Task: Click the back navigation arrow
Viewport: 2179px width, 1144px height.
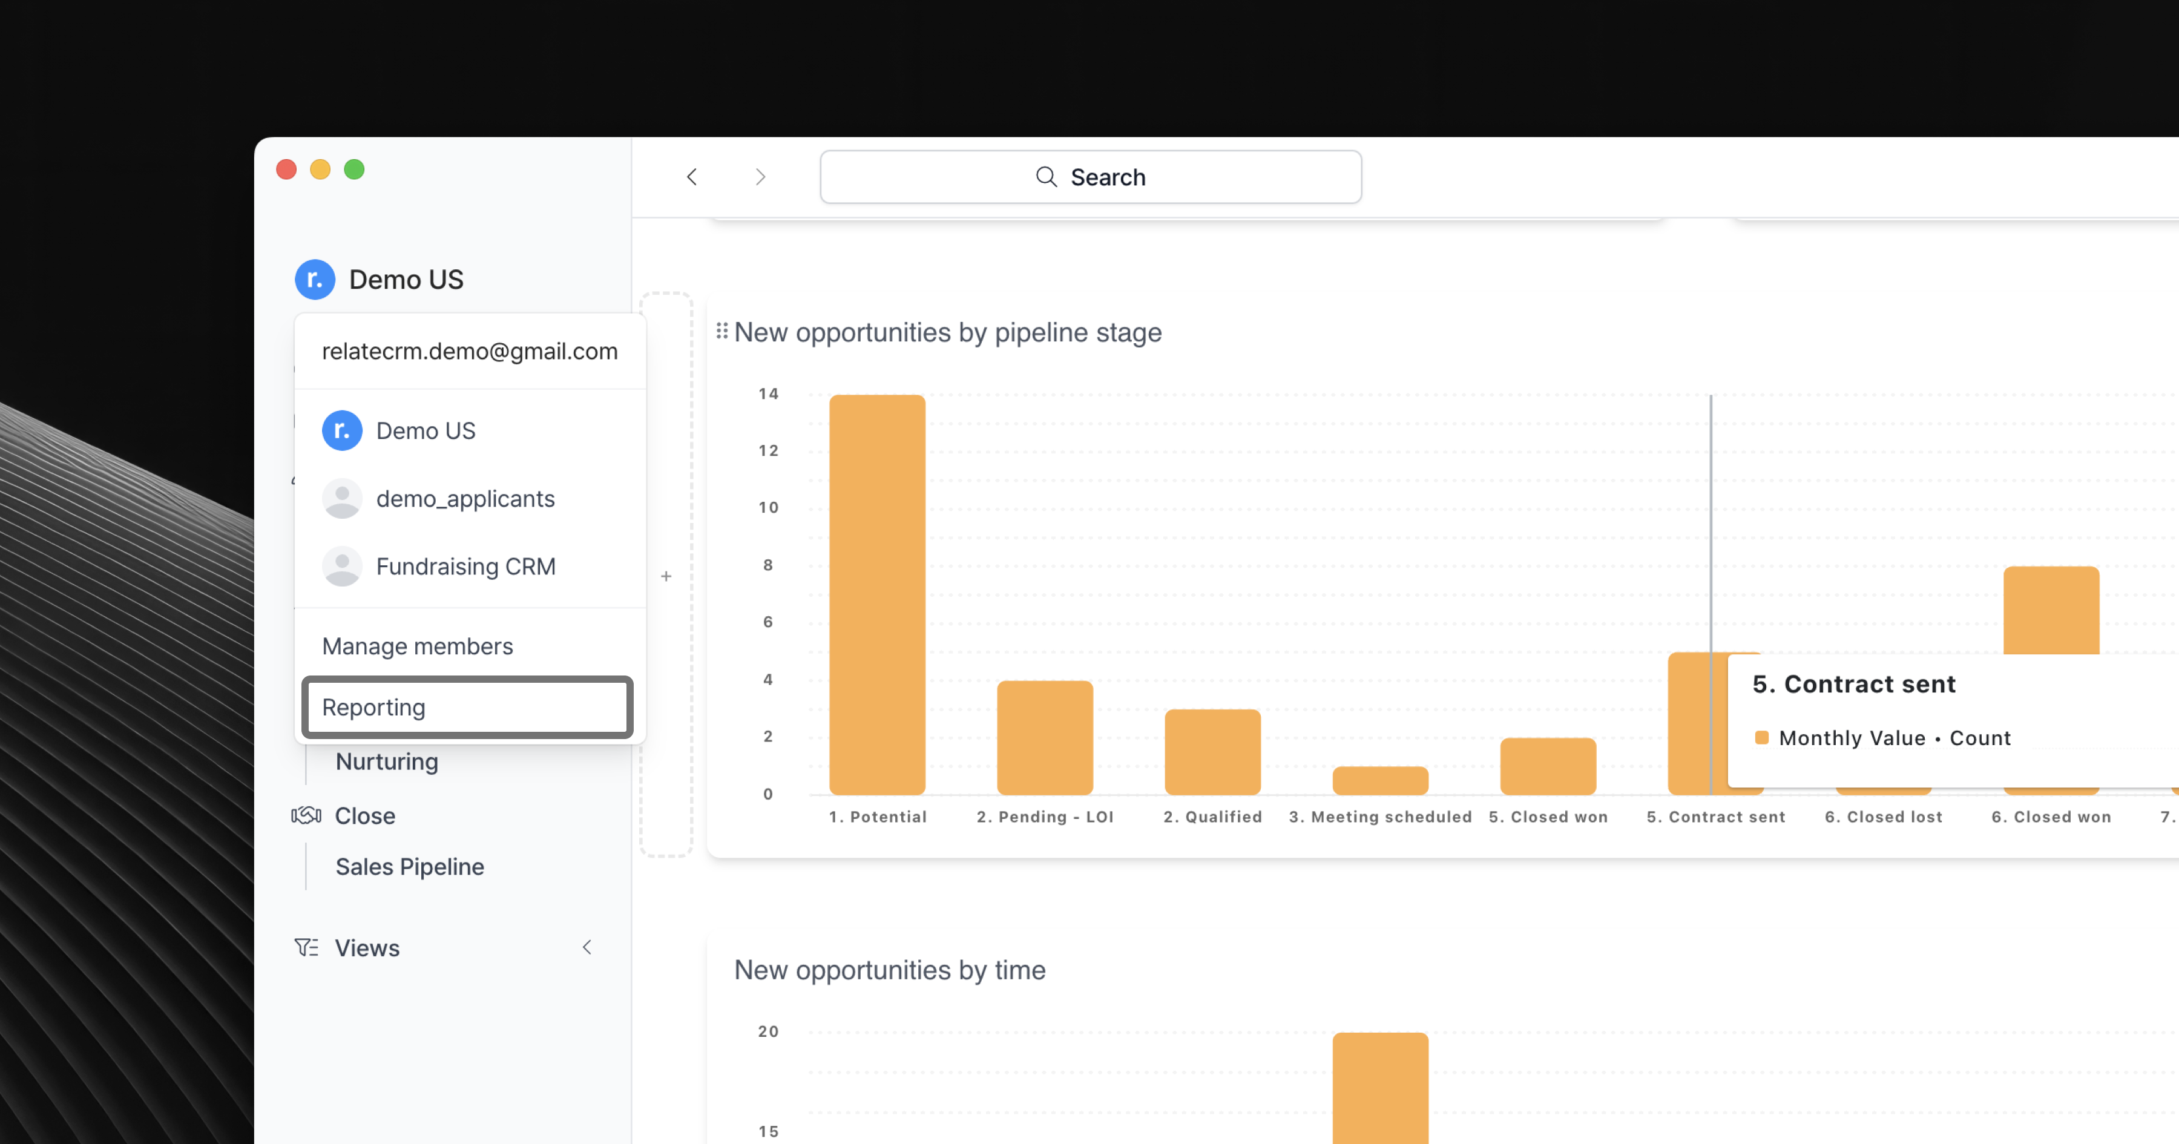Action: click(692, 177)
